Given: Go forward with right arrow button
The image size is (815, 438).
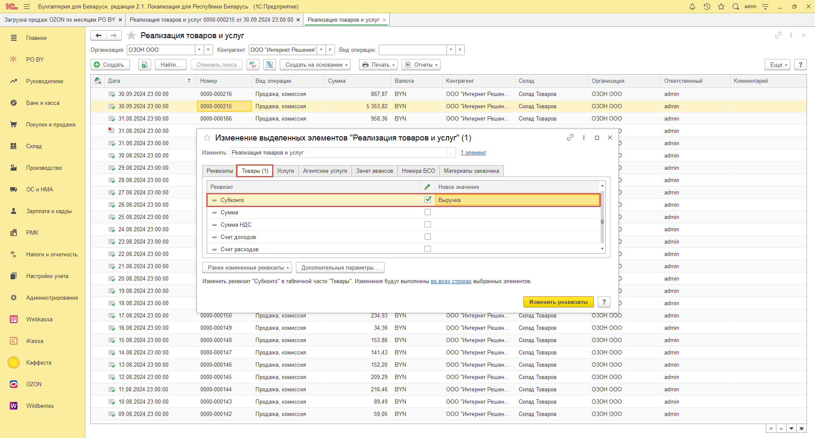Looking at the screenshot, I should (x=114, y=36).
